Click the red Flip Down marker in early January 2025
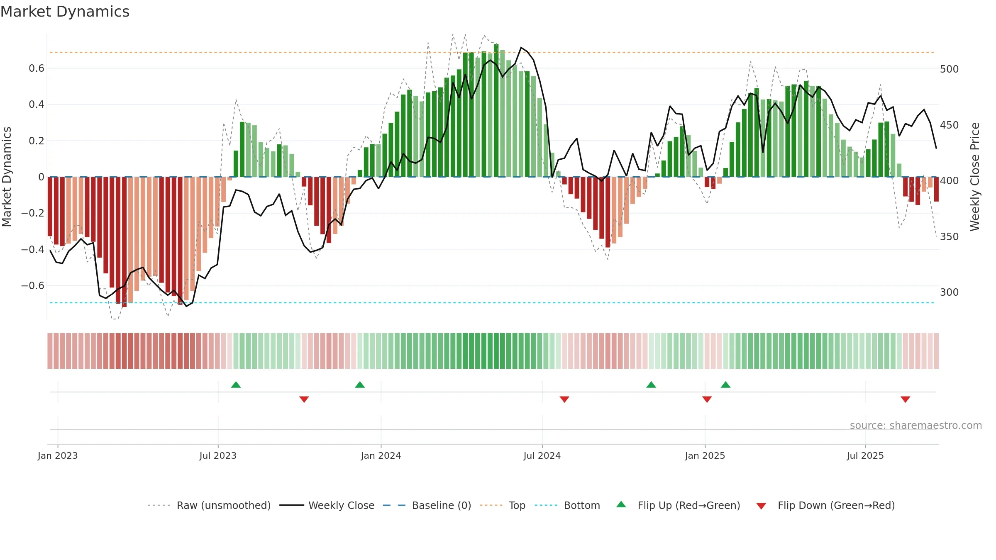 (x=707, y=399)
